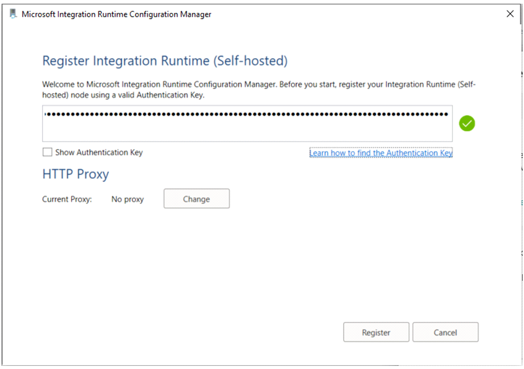Click the success status indicator beside key field
The image size is (524, 369).
[x=467, y=123]
